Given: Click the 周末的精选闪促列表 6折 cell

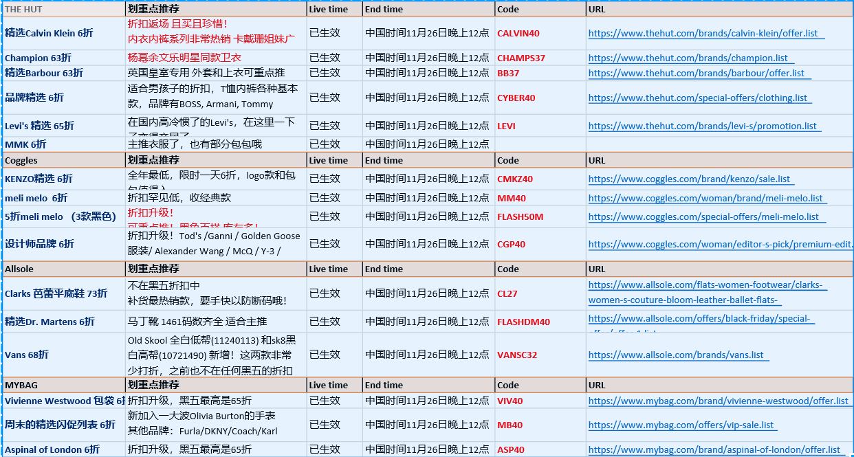Looking at the screenshot, I should pos(64,425).
